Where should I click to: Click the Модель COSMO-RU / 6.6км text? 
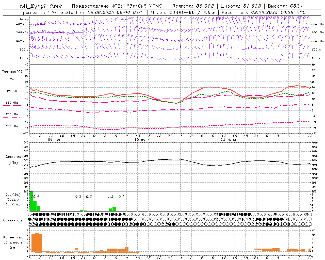click(183, 12)
